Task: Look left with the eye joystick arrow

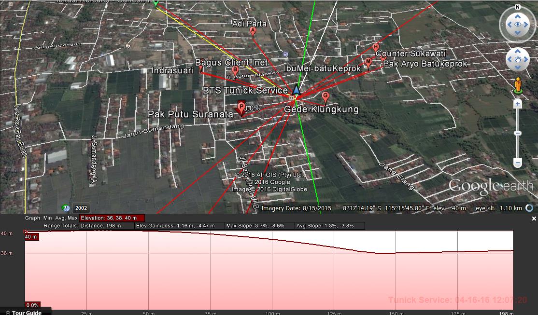Action: (509, 24)
